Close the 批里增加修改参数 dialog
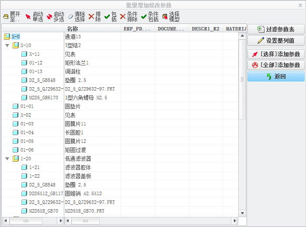The width and height of the screenshot is (306, 227). [300, 5]
